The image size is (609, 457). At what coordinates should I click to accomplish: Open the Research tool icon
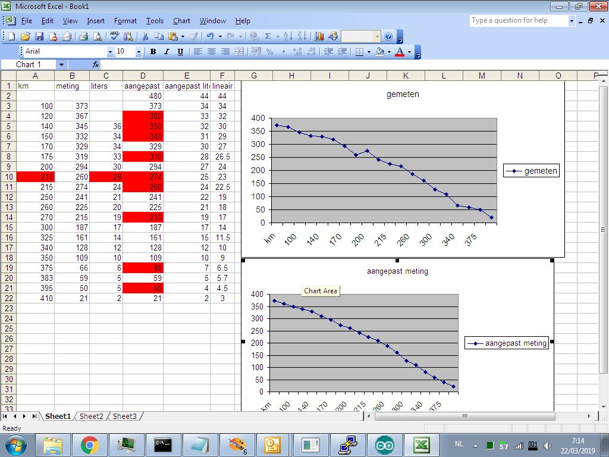(x=128, y=36)
